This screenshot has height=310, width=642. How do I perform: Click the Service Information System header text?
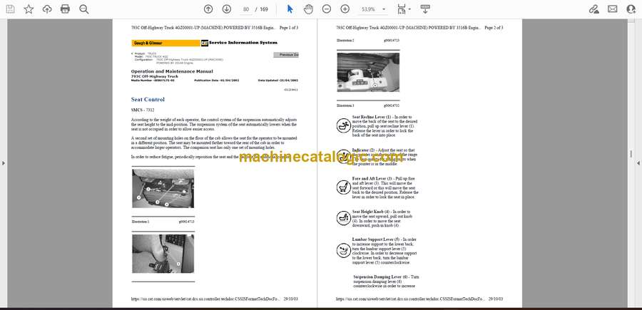pyautogui.click(x=243, y=43)
